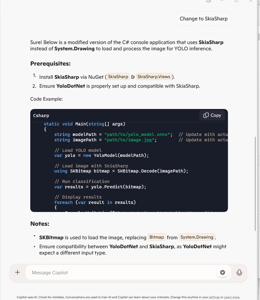This screenshot has width=260, height=300.
Task: Open the settings link in footer
Action: click(214, 297)
